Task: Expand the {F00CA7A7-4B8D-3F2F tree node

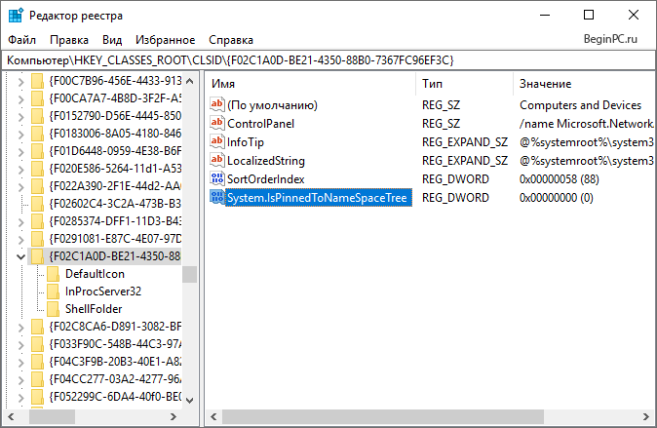Action: point(20,98)
